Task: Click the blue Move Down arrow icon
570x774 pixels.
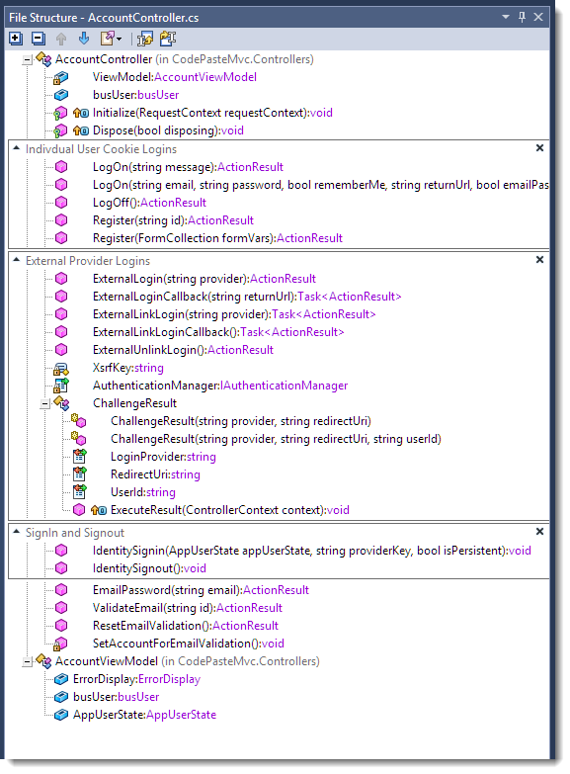Action: point(84,38)
